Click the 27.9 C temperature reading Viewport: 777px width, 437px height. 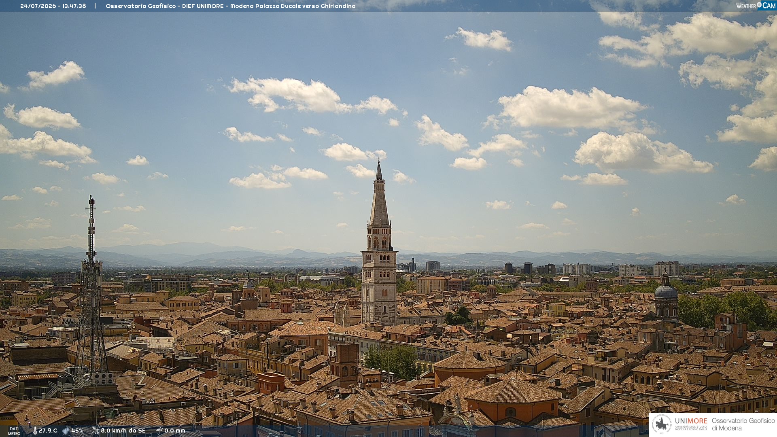point(48,431)
